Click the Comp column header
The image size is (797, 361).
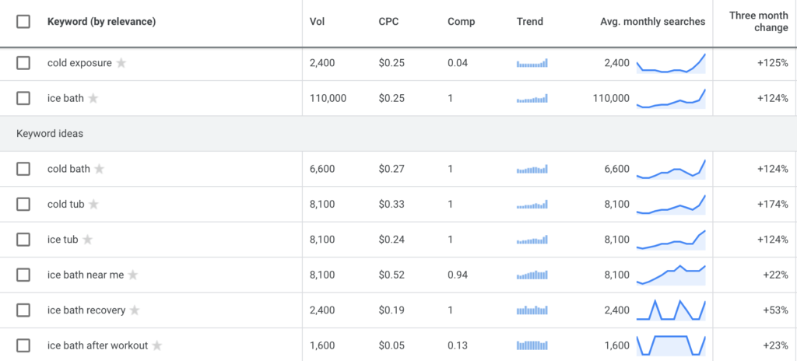pos(461,22)
